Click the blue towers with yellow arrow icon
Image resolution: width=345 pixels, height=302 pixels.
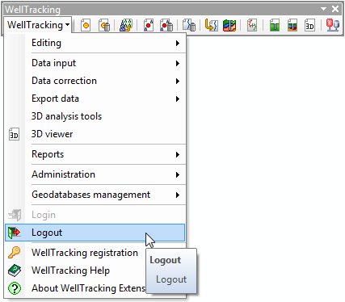(x=125, y=25)
